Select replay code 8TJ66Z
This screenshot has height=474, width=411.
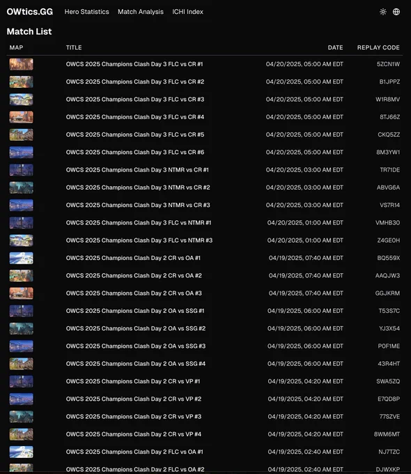tap(390, 117)
